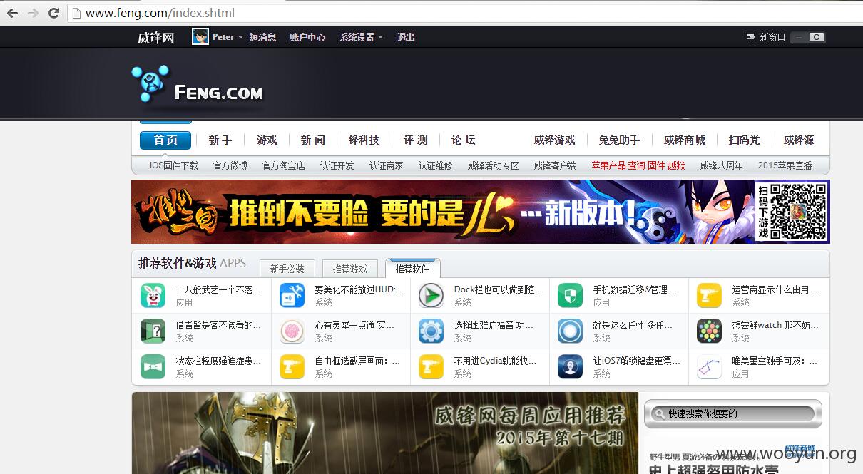This screenshot has height=474, width=863.
Task: Click yellow drill icon for 运营商显示什么
Action: click(709, 295)
